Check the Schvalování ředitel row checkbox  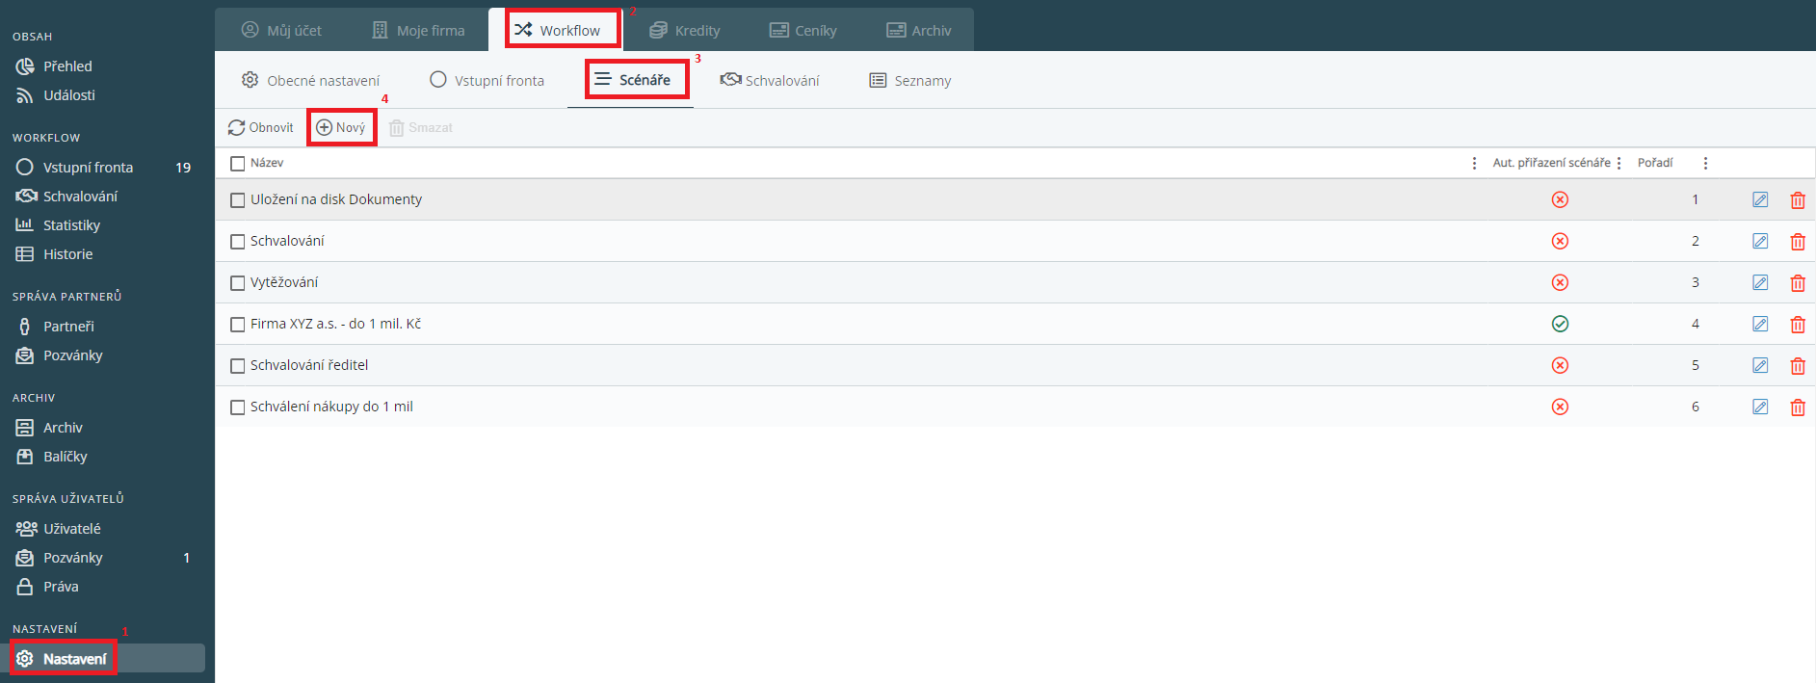pyautogui.click(x=238, y=366)
